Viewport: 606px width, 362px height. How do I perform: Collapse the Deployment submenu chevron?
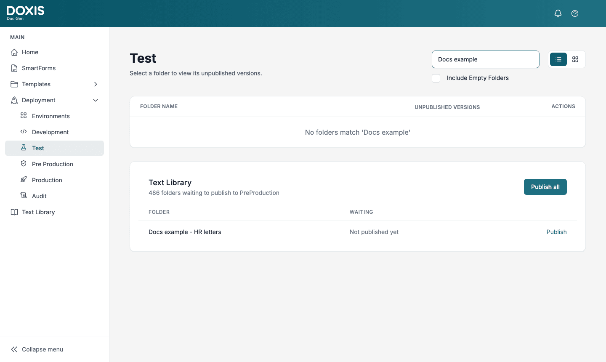(x=96, y=100)
